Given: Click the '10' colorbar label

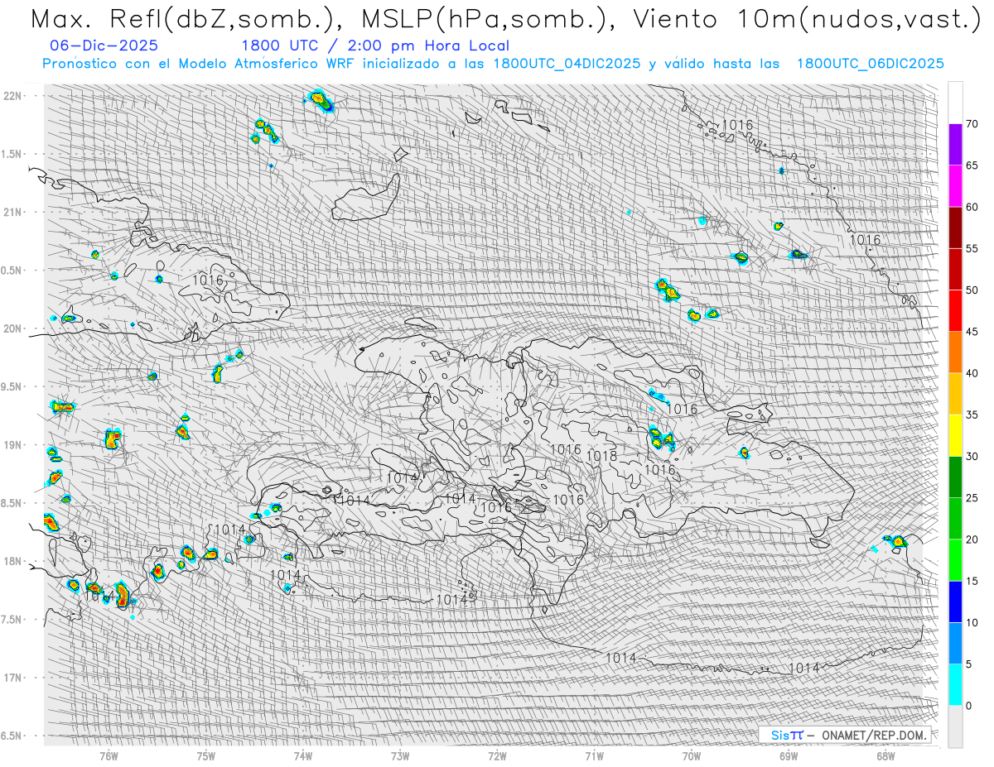Looking at the screenshot, I should 972,622.
